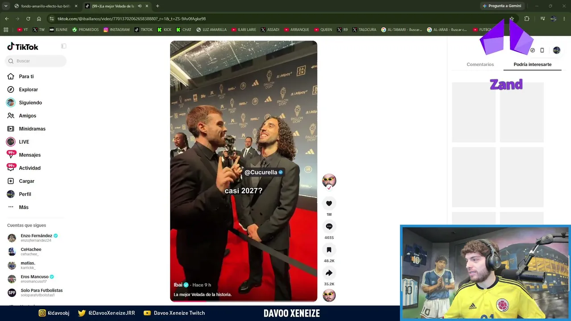Mute audio on the TikTok browser tab
The height and width of the screenshot is (321, 571).
click(x=140, y=6)
